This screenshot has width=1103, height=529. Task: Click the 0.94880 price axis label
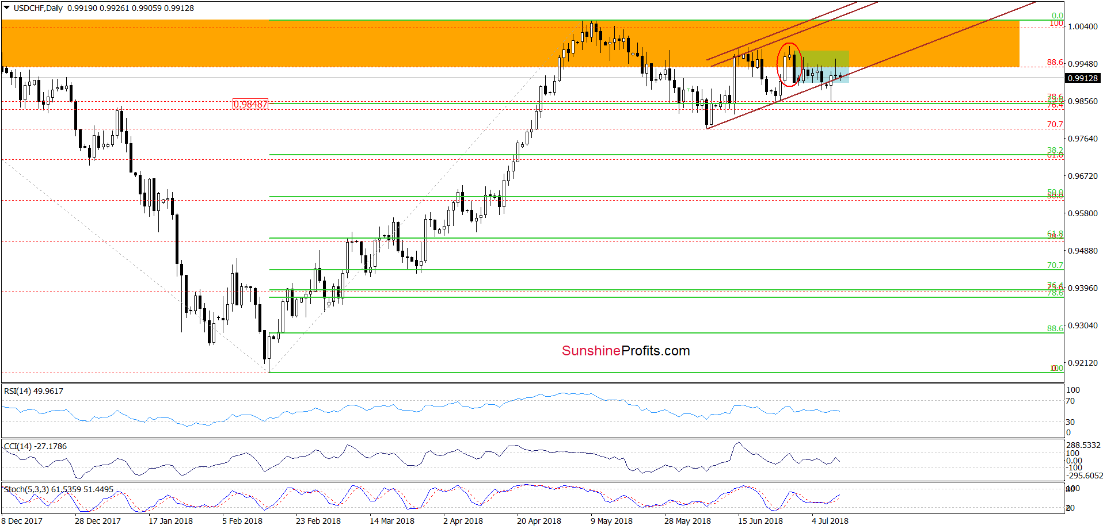coord(1083,251)
